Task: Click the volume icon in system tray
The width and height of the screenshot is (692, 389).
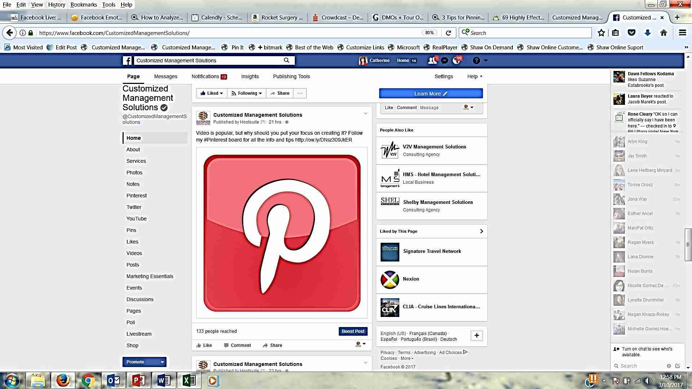Action: (648, 381)
